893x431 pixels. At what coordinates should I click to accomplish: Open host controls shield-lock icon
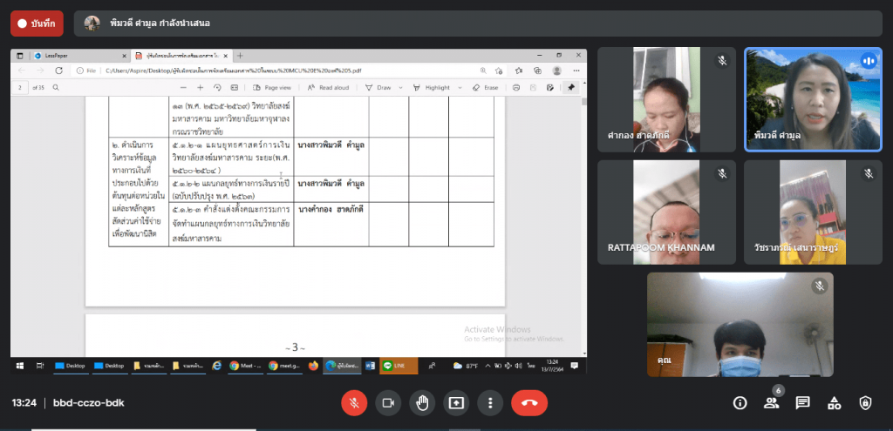865,402
